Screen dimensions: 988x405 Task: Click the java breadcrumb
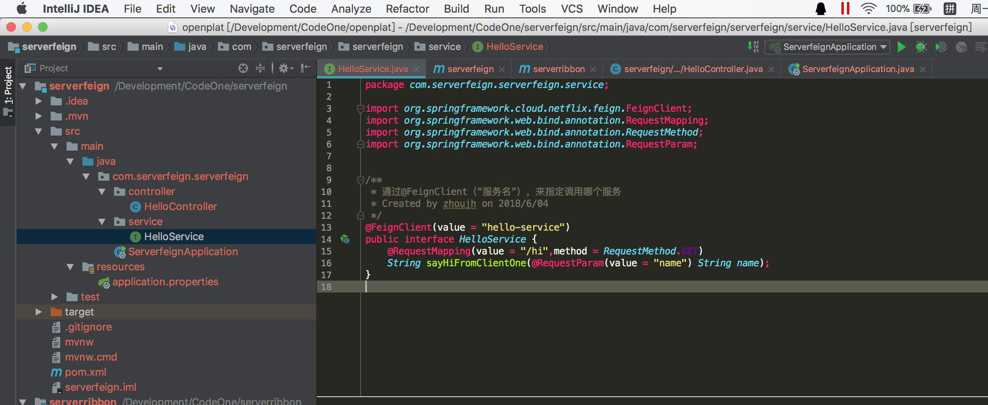[x=190, y=47]
